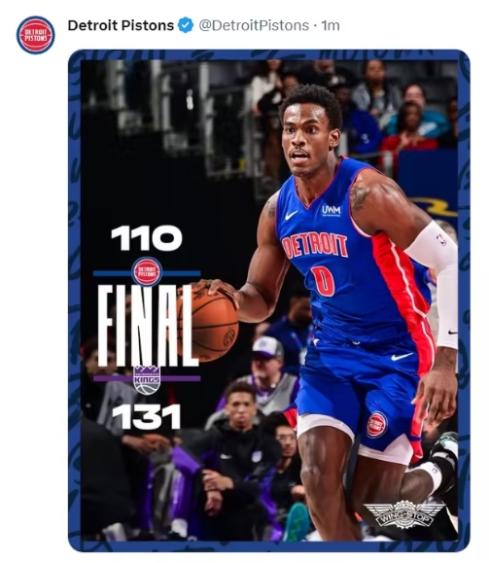This screenshot has height=563, width=489.
Task: Click the Nike swoosh on the shorts
Action: 402,356
